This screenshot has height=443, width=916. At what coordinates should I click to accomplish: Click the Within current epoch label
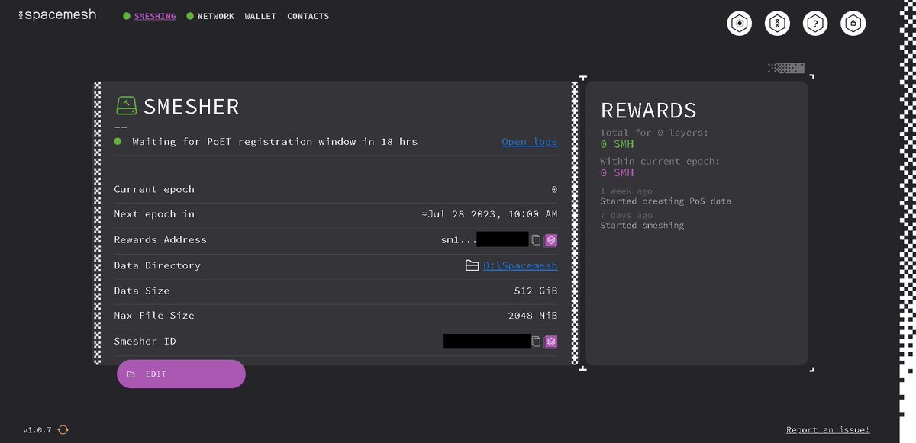(x=660, y=162)
